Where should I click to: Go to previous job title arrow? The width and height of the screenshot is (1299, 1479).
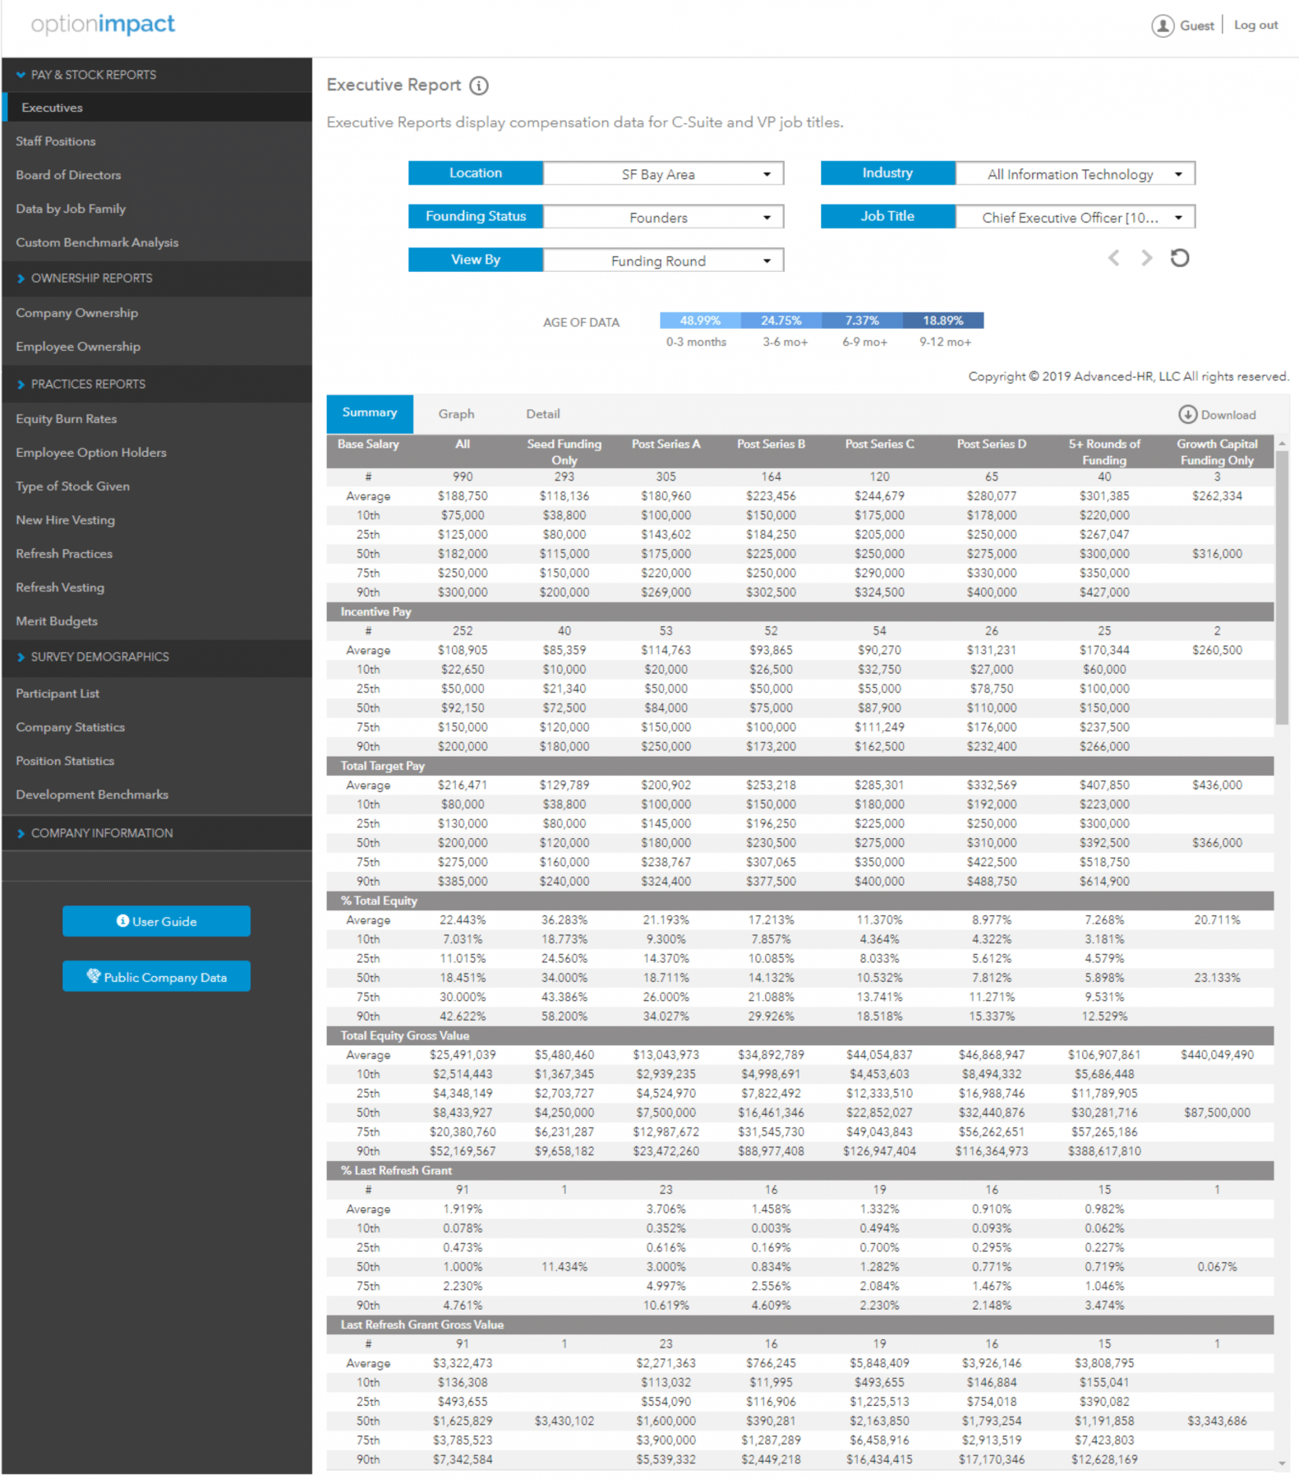tap(1113, 258)
